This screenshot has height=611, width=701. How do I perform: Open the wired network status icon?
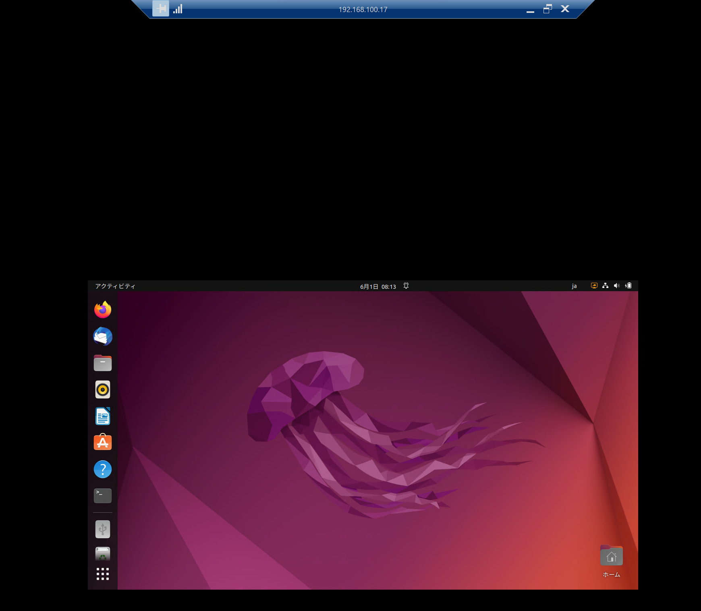605,286
